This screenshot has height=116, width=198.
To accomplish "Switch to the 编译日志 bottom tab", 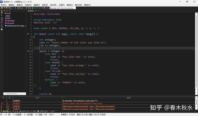I will point(25,111).
